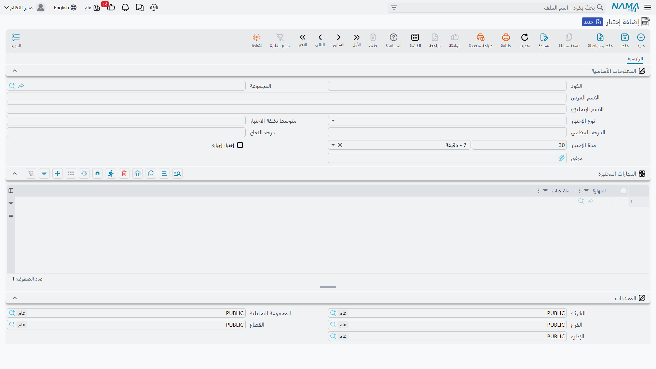The image size is (656, 369).
Task: Tick the select-all checkbox in skills grid header
Action: click(624, 191)
